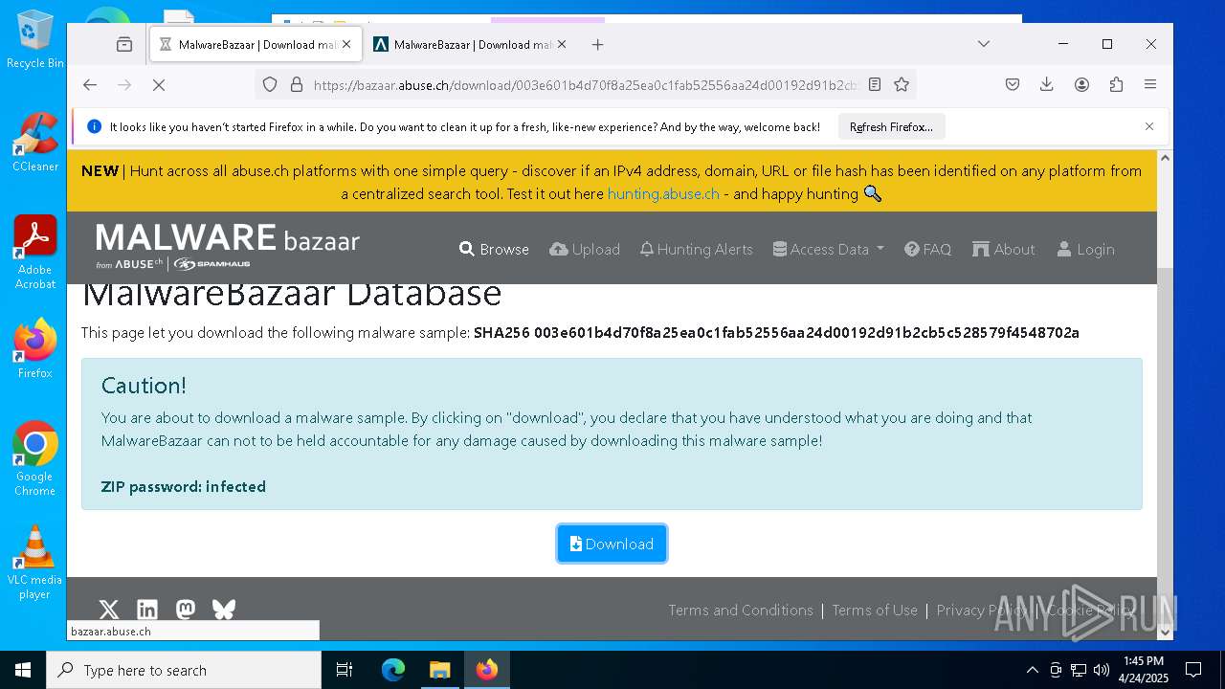Open File Explorer from taskbar
Viewport: 1225px width, 689px height.
pyautogui.click(x=440, y=670)
